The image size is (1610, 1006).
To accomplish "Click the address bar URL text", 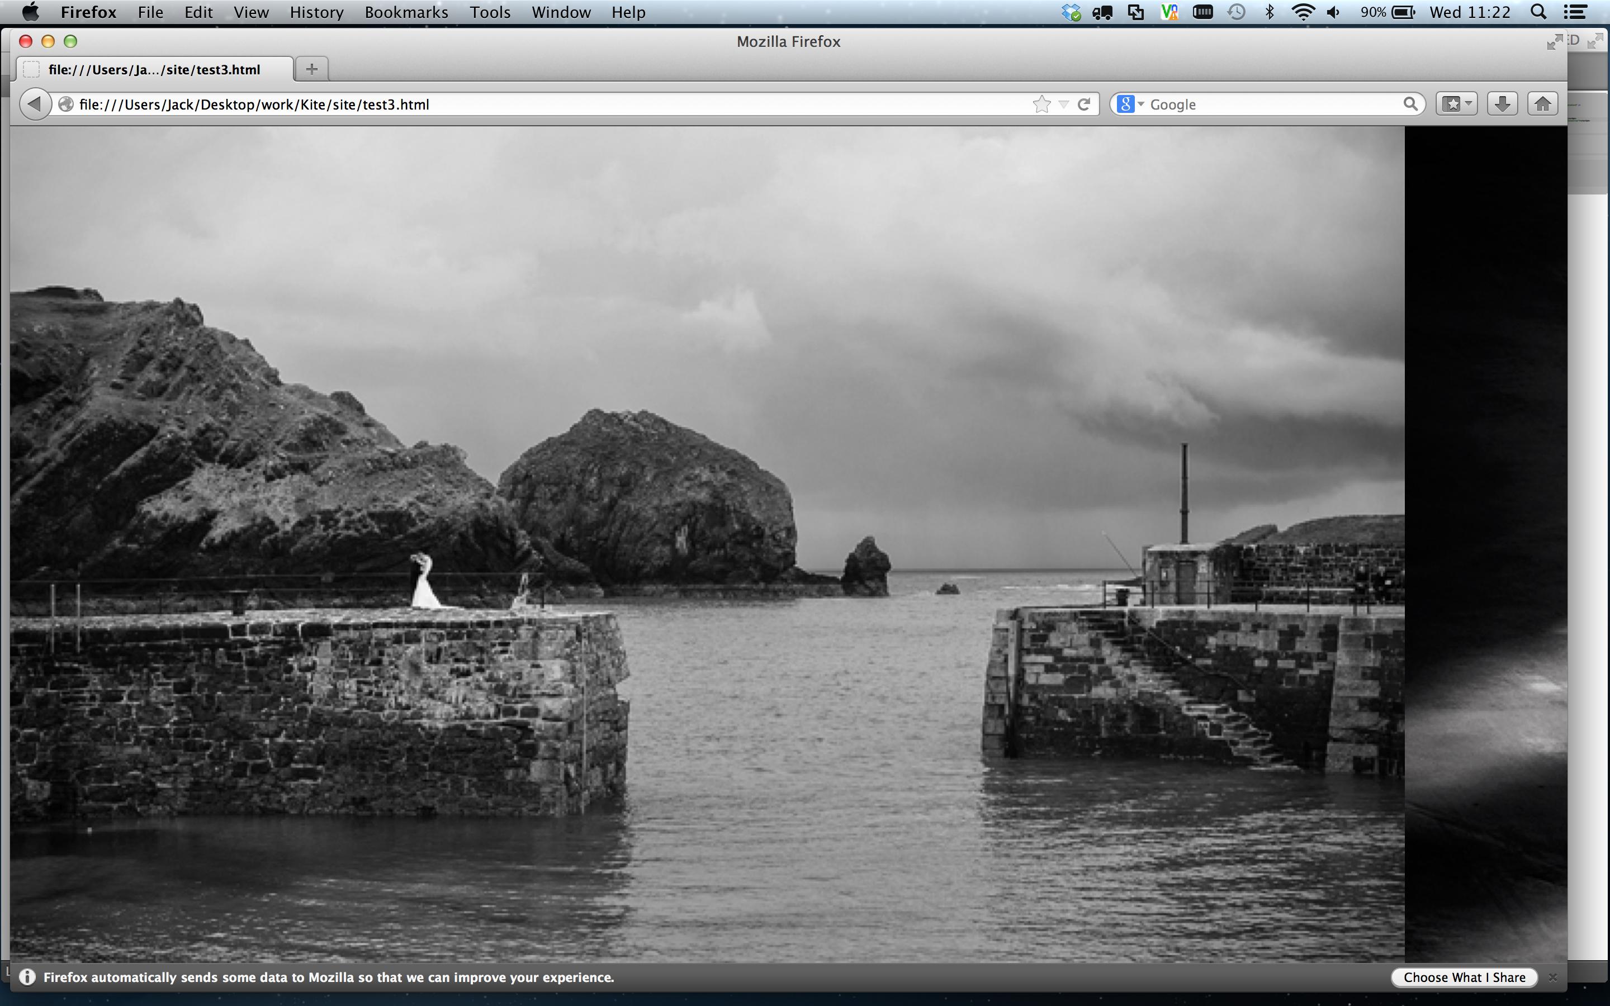I will (253, 105).
